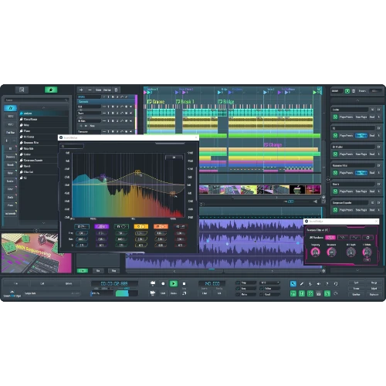This screenshot has width=386, height=386.
Task: Switch to the Fx tab in the browser
Action: (11, 108)
